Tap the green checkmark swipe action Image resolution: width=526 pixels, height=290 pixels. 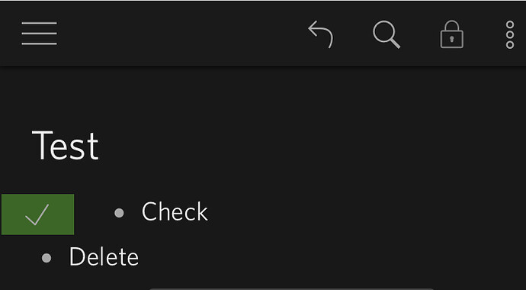pyautogui.click(x=37, y=214)
